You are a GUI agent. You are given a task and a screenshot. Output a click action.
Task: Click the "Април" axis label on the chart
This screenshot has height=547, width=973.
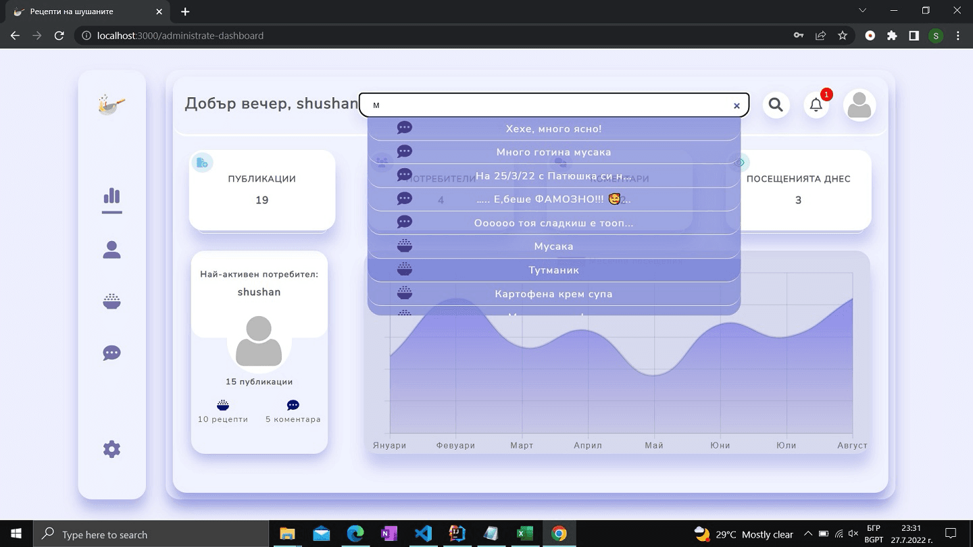point(587,446)
